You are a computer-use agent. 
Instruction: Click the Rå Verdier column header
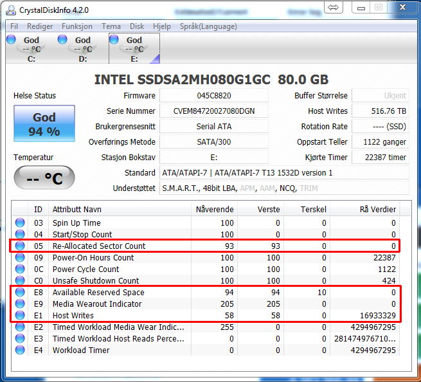click(x=365, y=209)
